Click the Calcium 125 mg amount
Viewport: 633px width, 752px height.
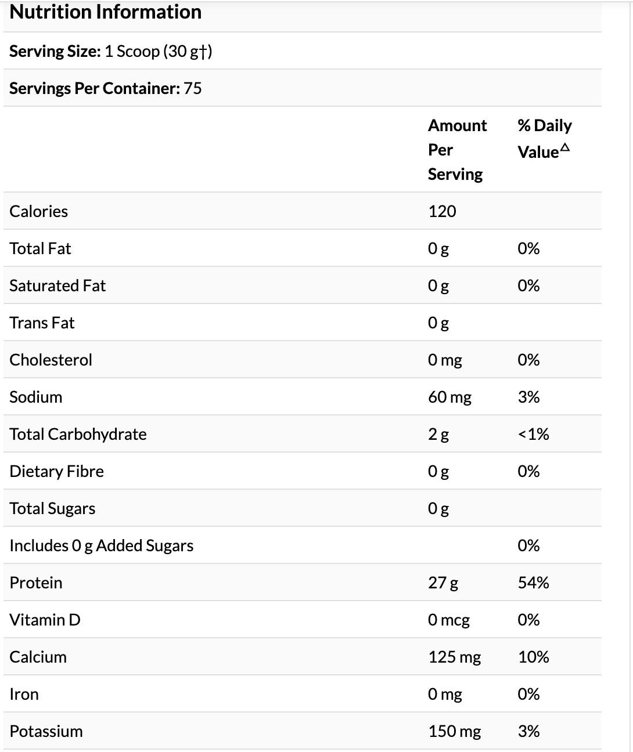pyautogui.click(x=455, y=657)
